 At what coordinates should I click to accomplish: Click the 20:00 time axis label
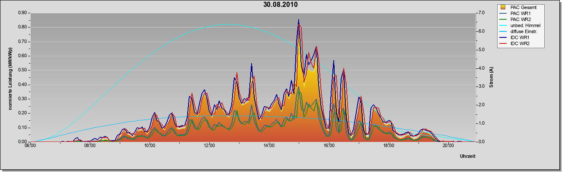(448, 146)
